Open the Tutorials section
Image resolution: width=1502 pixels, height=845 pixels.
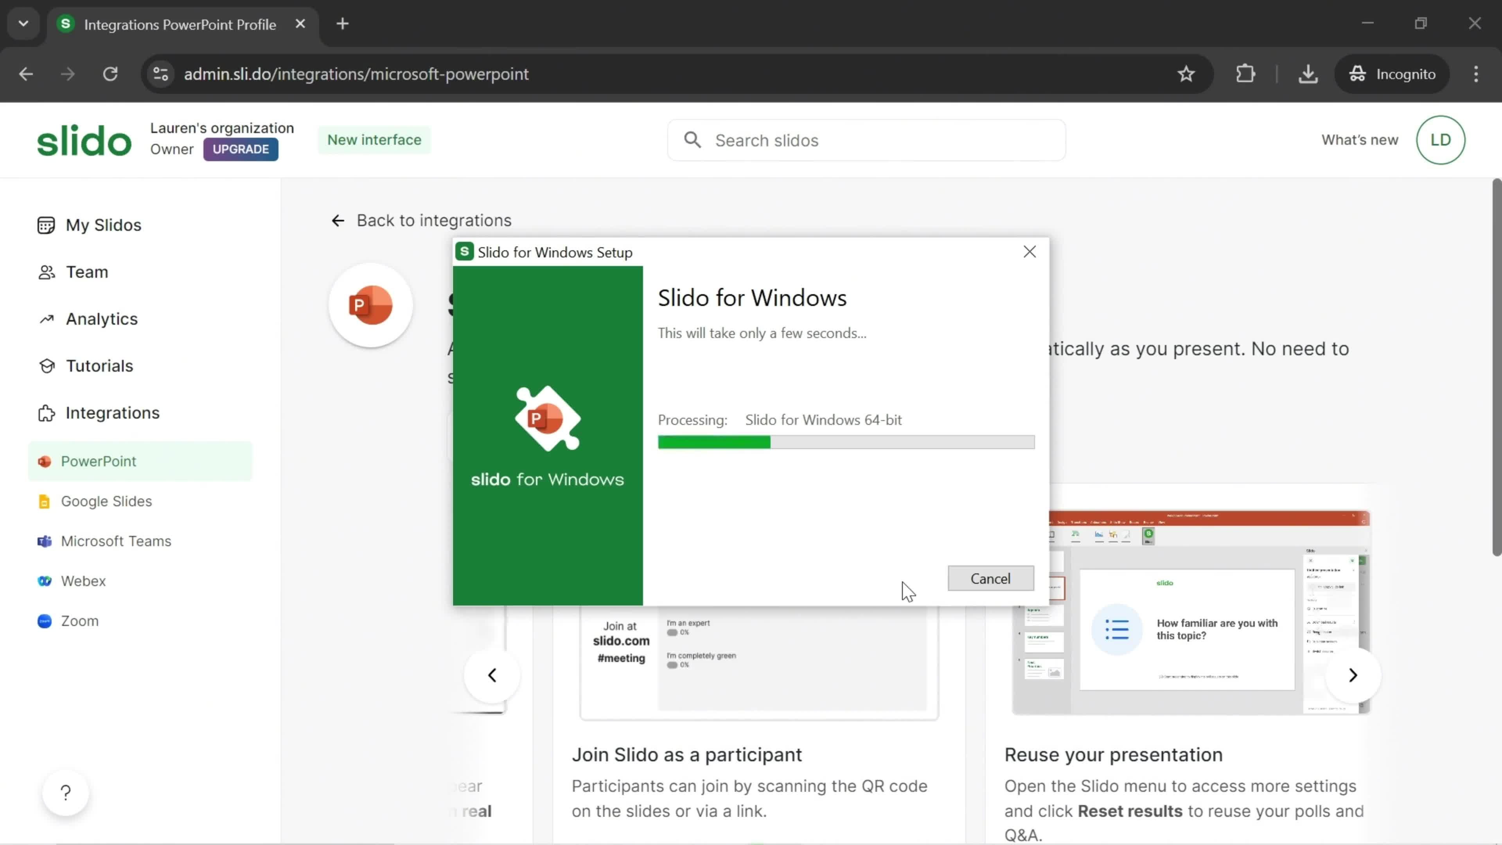click(x=99, y=366)
